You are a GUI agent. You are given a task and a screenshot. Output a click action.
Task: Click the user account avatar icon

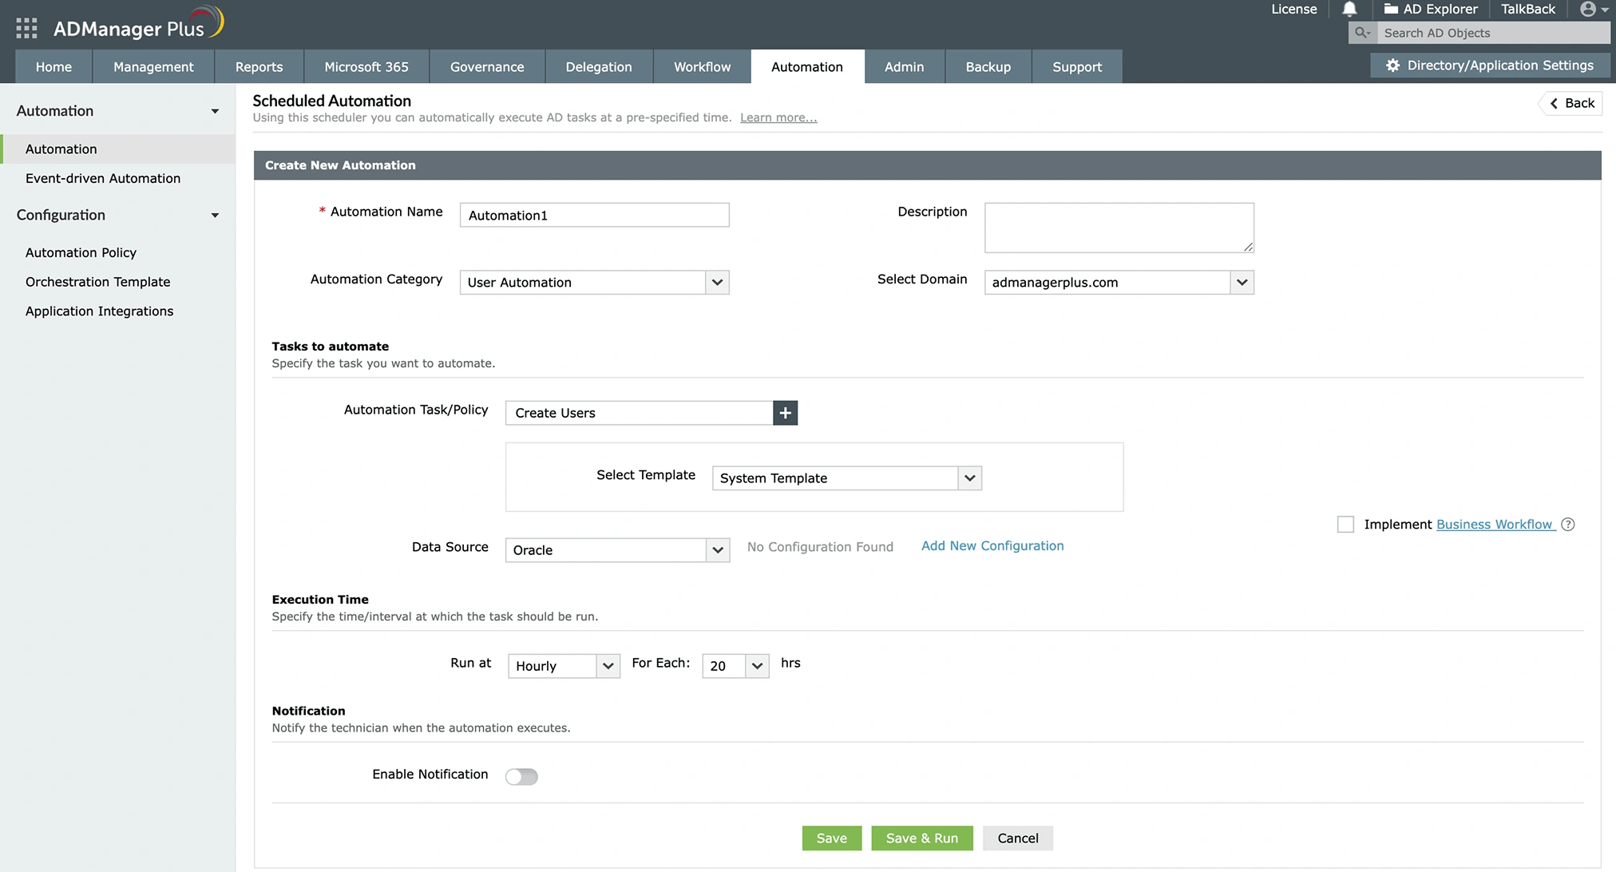pyautogui.click(x=1587, y=10)
